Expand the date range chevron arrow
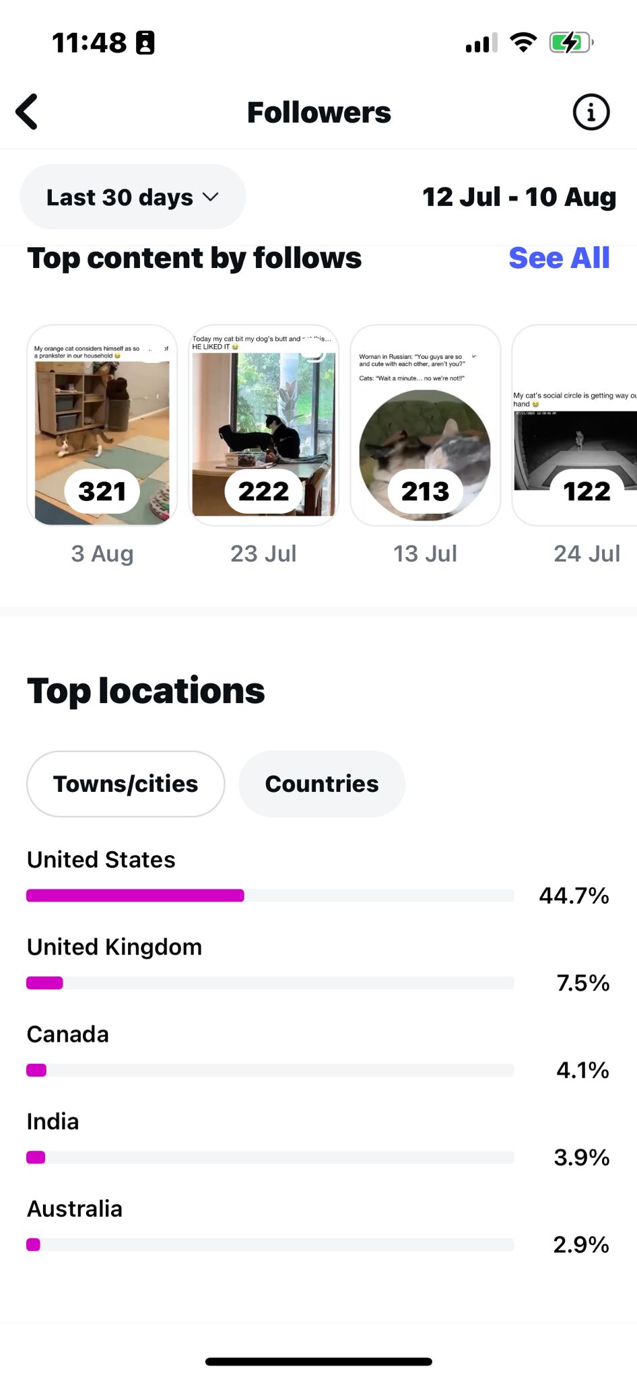Viewport: 637px width, 1379px height. pyautogui.click(x=211, y=197)
